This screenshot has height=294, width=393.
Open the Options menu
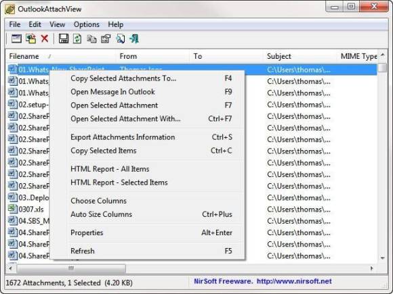[87, 24]
